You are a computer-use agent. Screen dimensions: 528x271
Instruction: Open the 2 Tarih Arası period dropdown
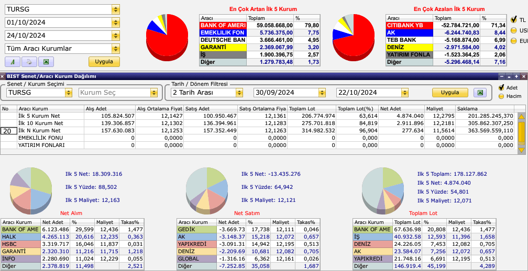point(239,93)
